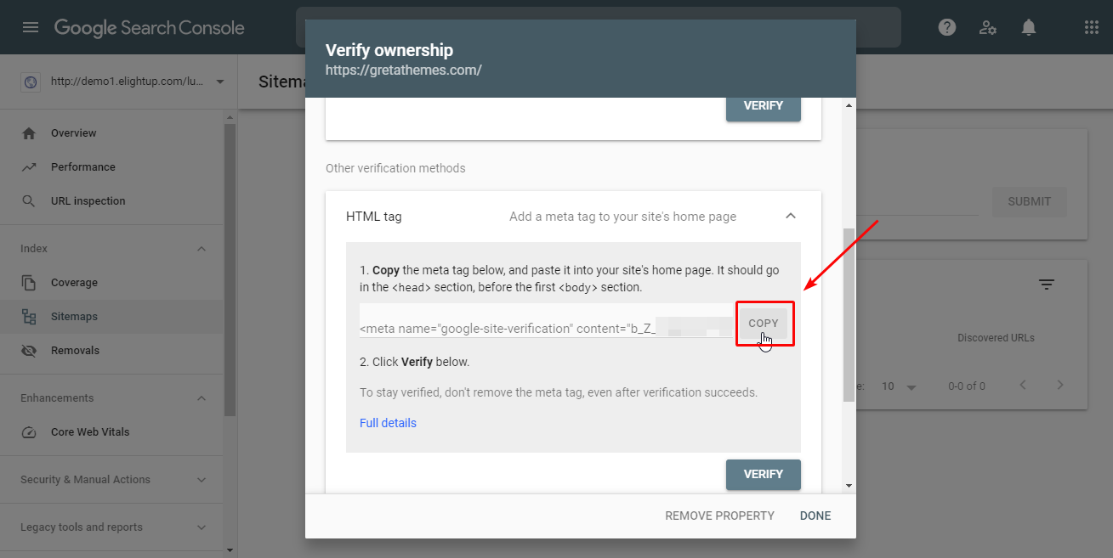
Task: Copy the meta tag
Action: click(764, 324)
